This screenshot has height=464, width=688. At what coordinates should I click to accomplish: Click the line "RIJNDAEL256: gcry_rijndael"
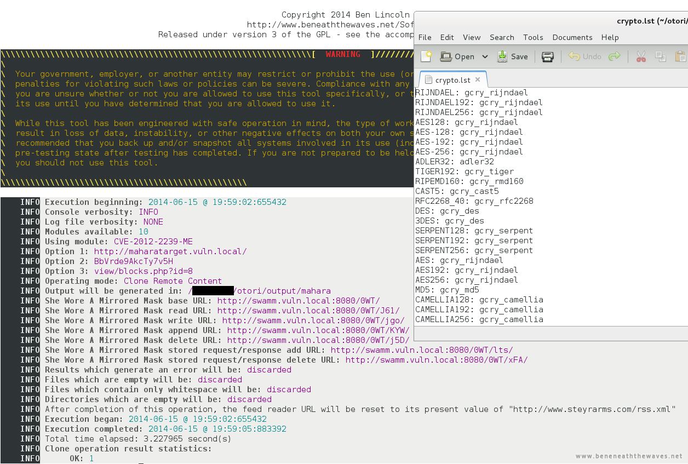479,112
